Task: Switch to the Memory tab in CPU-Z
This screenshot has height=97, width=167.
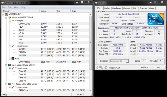Action: point(127,8)
